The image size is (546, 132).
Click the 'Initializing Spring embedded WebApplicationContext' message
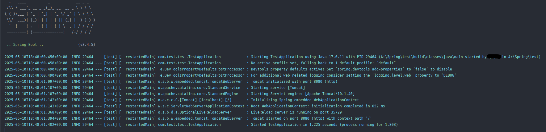305,100
